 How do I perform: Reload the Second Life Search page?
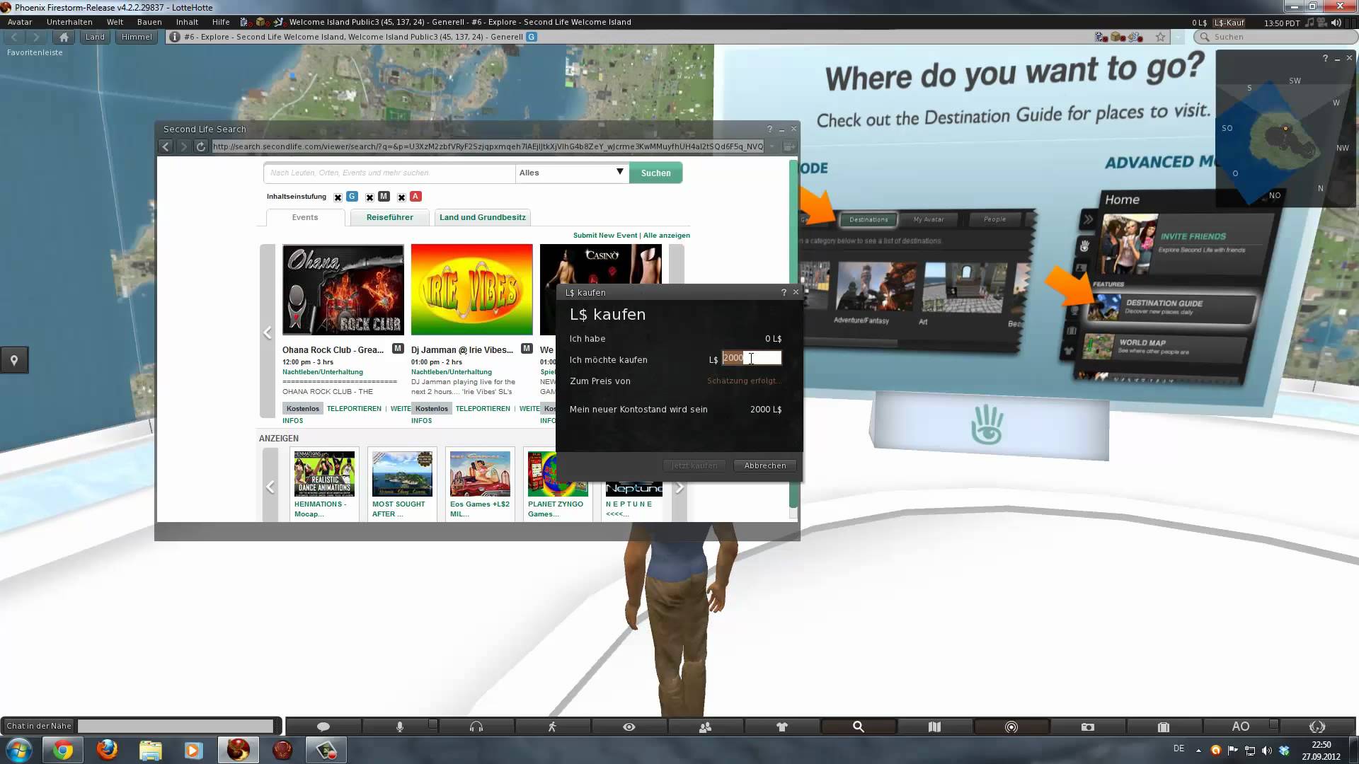[201, 146]
